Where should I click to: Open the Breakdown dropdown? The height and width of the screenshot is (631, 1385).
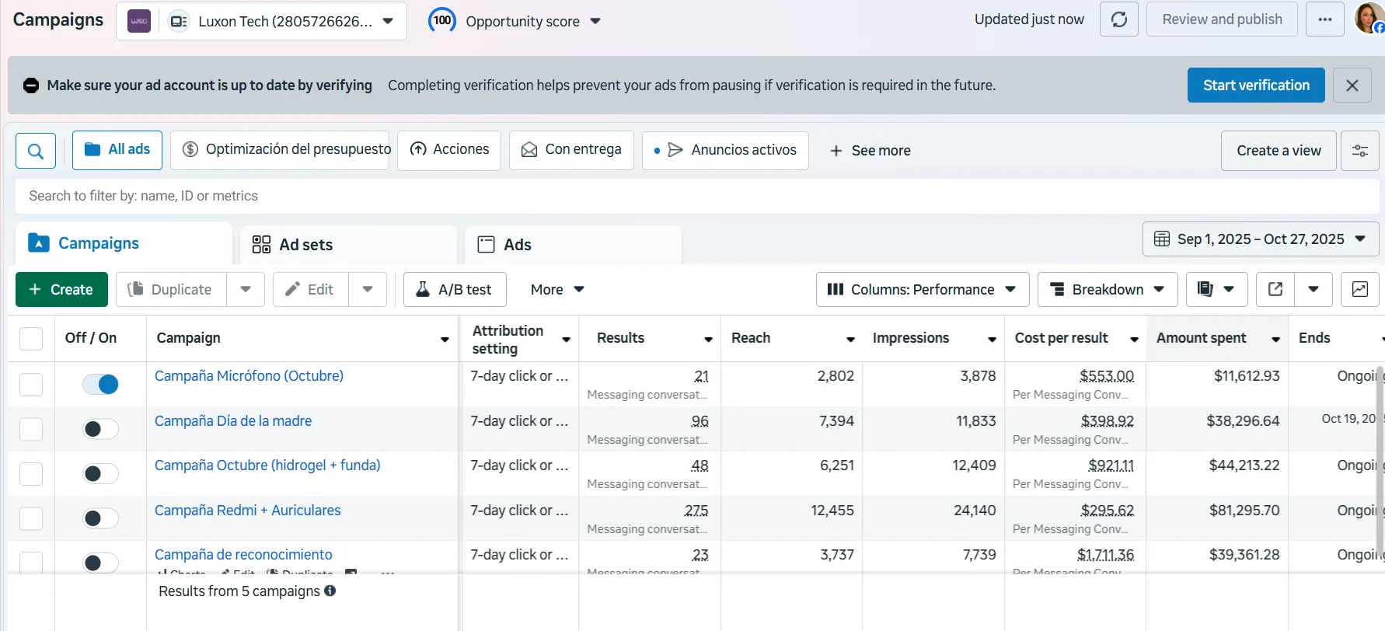1108,289
